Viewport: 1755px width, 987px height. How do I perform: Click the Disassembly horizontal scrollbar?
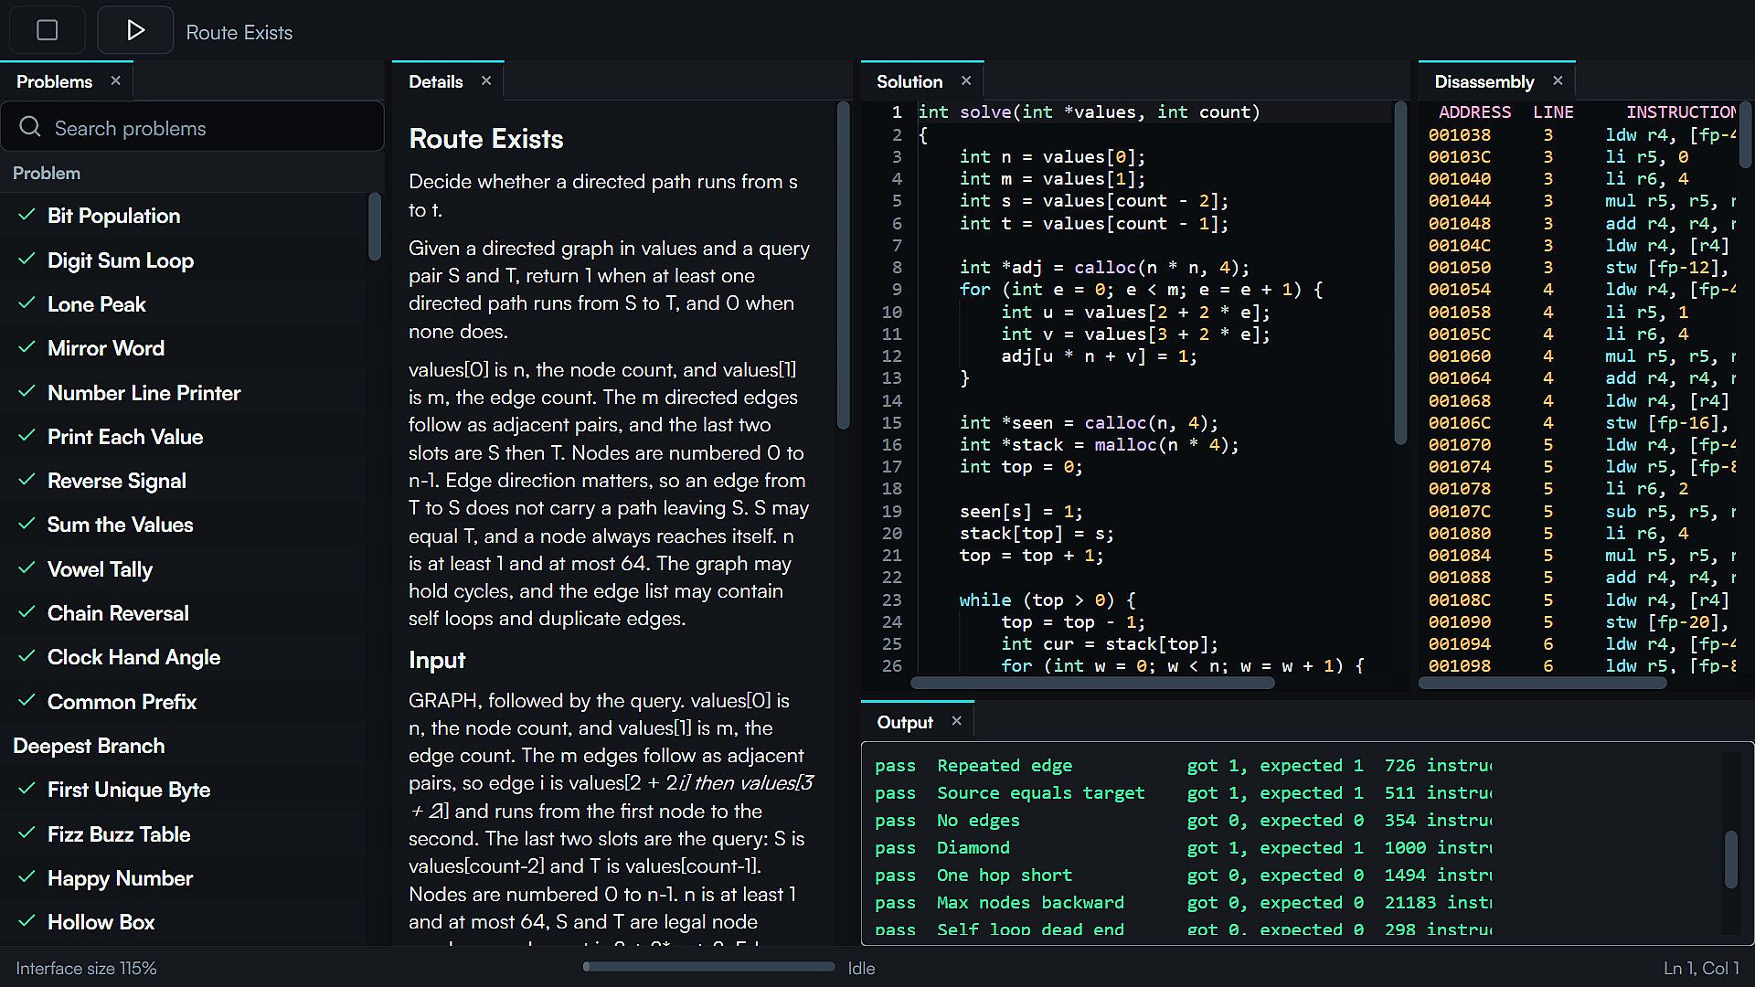tap(1543, 684)
